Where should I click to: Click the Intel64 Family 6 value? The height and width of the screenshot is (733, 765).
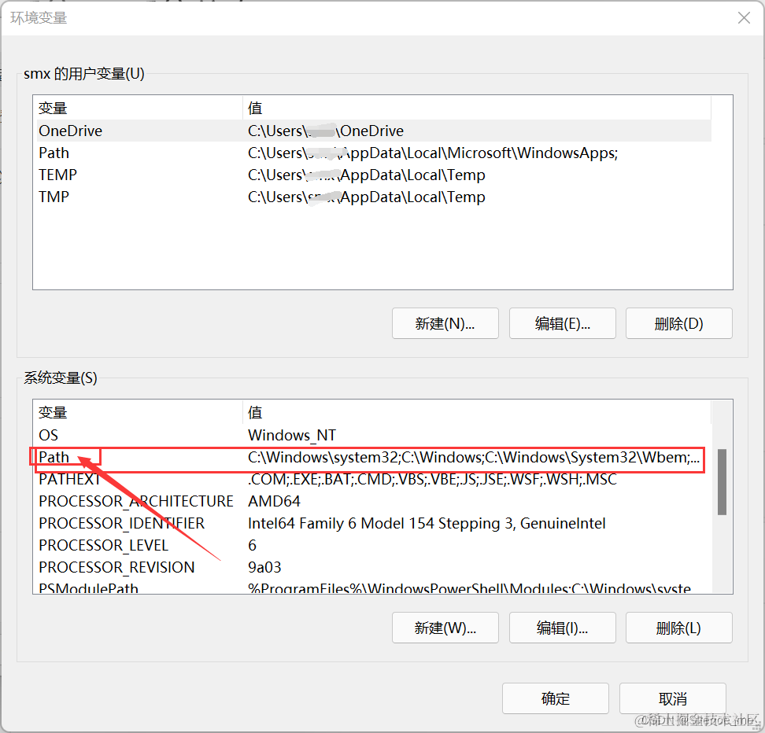tap(427, 523)
